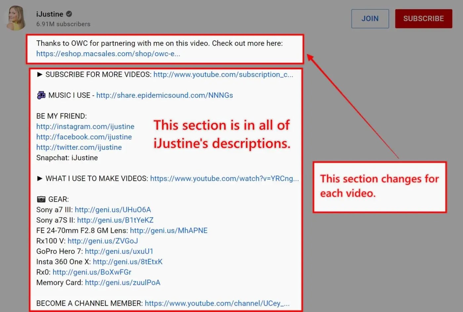The image size is (463, 312).
Task: Open iJustine's Twitter link
Action: [x=79, y=147]
